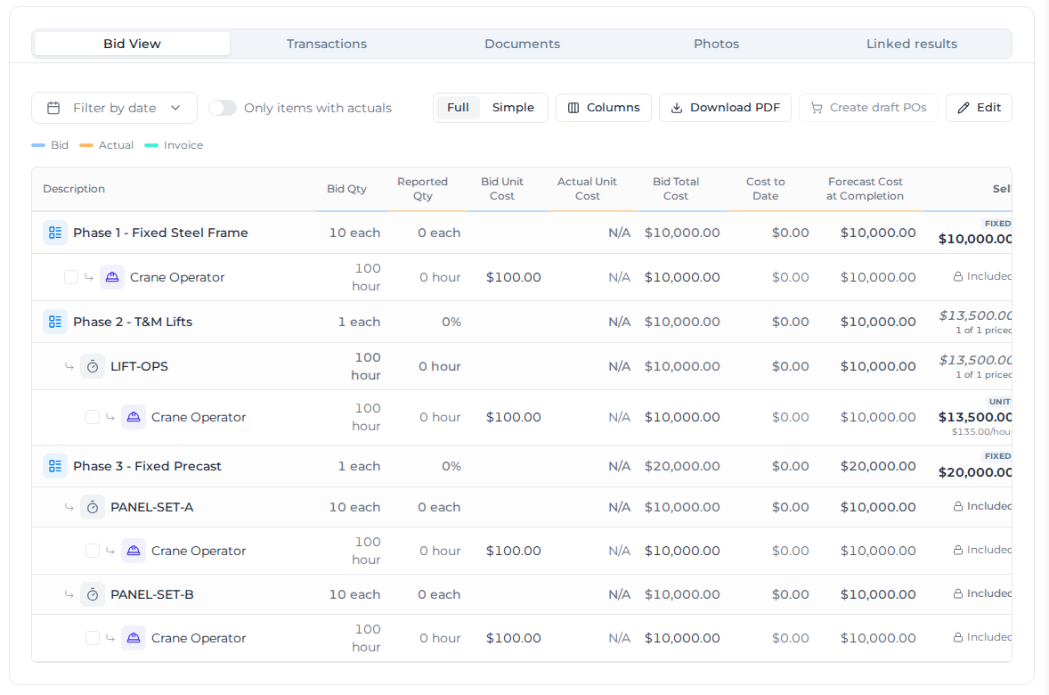Click the Phase 2 - T&M Lifts list icon

(x=55, y=322)
